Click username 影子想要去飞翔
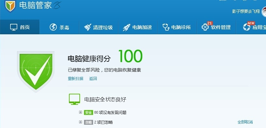The image size is (266, 128). [246, 11]
